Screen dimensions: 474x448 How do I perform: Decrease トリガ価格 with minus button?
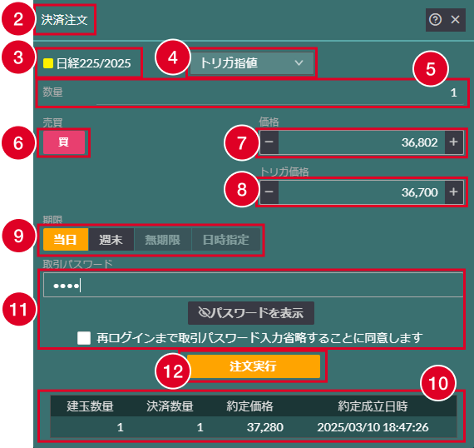tap(269, 192)
